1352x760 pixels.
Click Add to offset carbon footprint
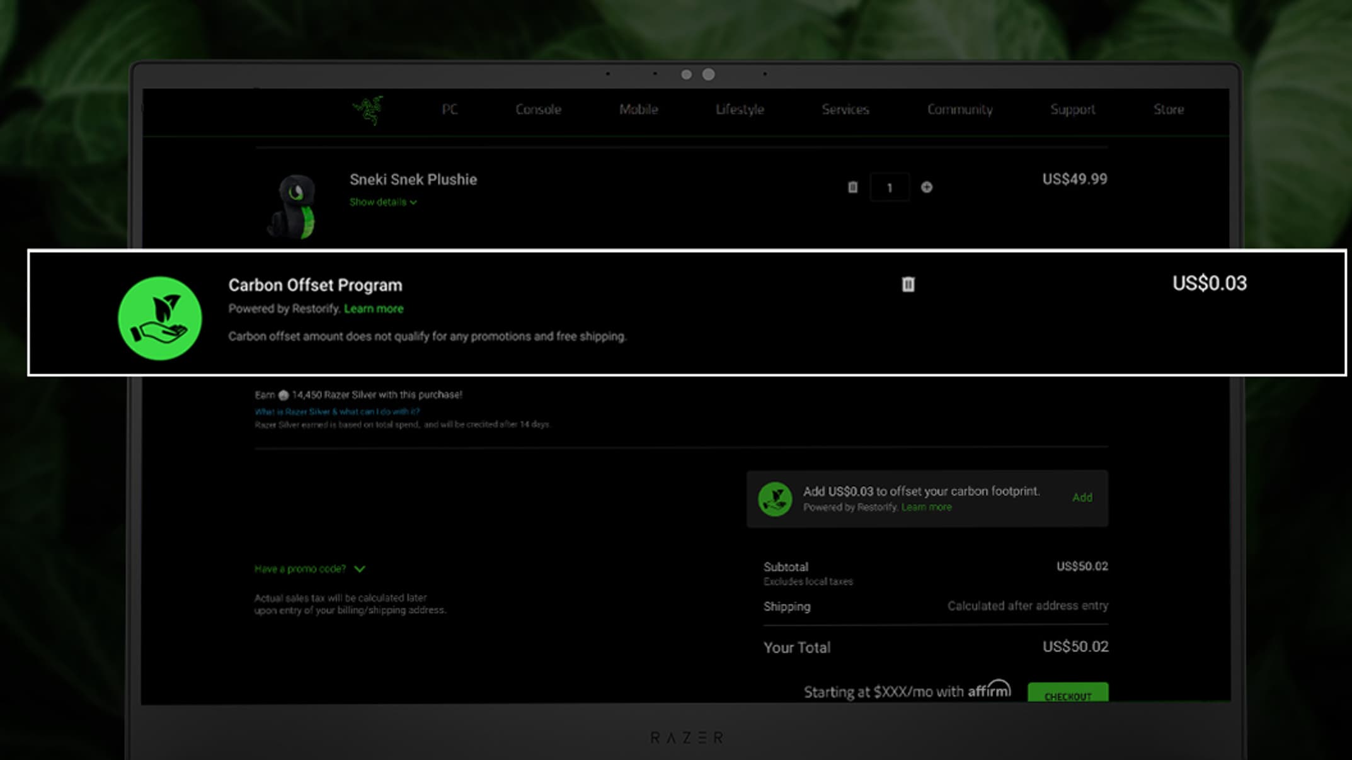pyautogui.click(x=1082, y=497)
